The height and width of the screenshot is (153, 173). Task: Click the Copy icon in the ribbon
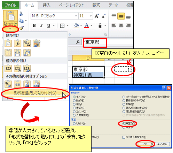[21, 21]
